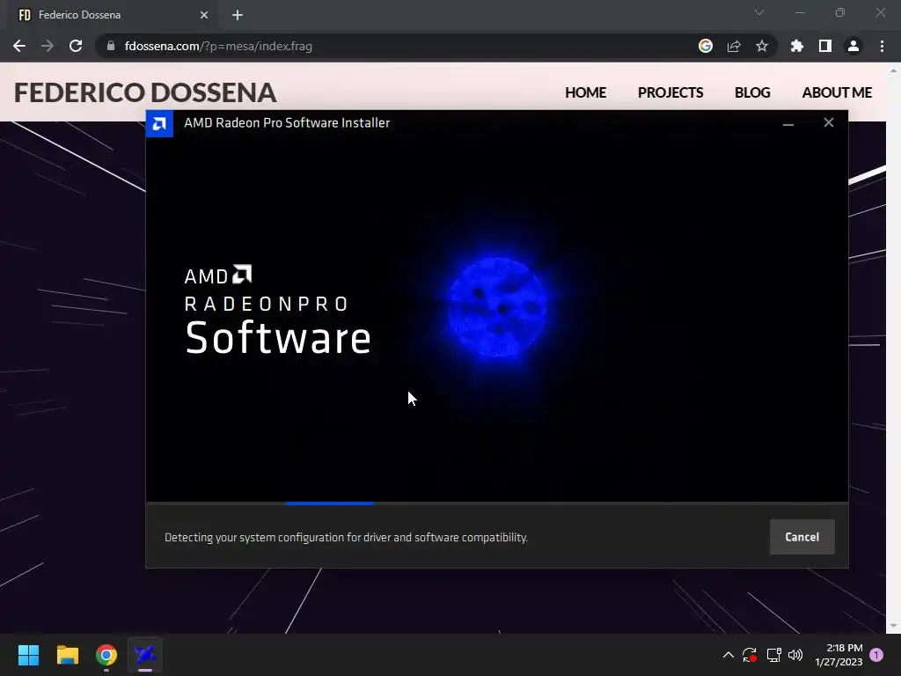The width and height of the screenshot is (901, 676).
Task: Minimize the AMD Radeon Pro Software Installer
Action: pos(787,123)
